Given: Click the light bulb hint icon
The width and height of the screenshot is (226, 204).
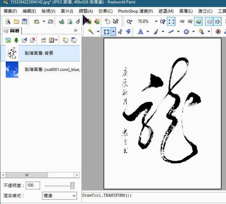Looking at the screenshot, I should click(107, 21).
